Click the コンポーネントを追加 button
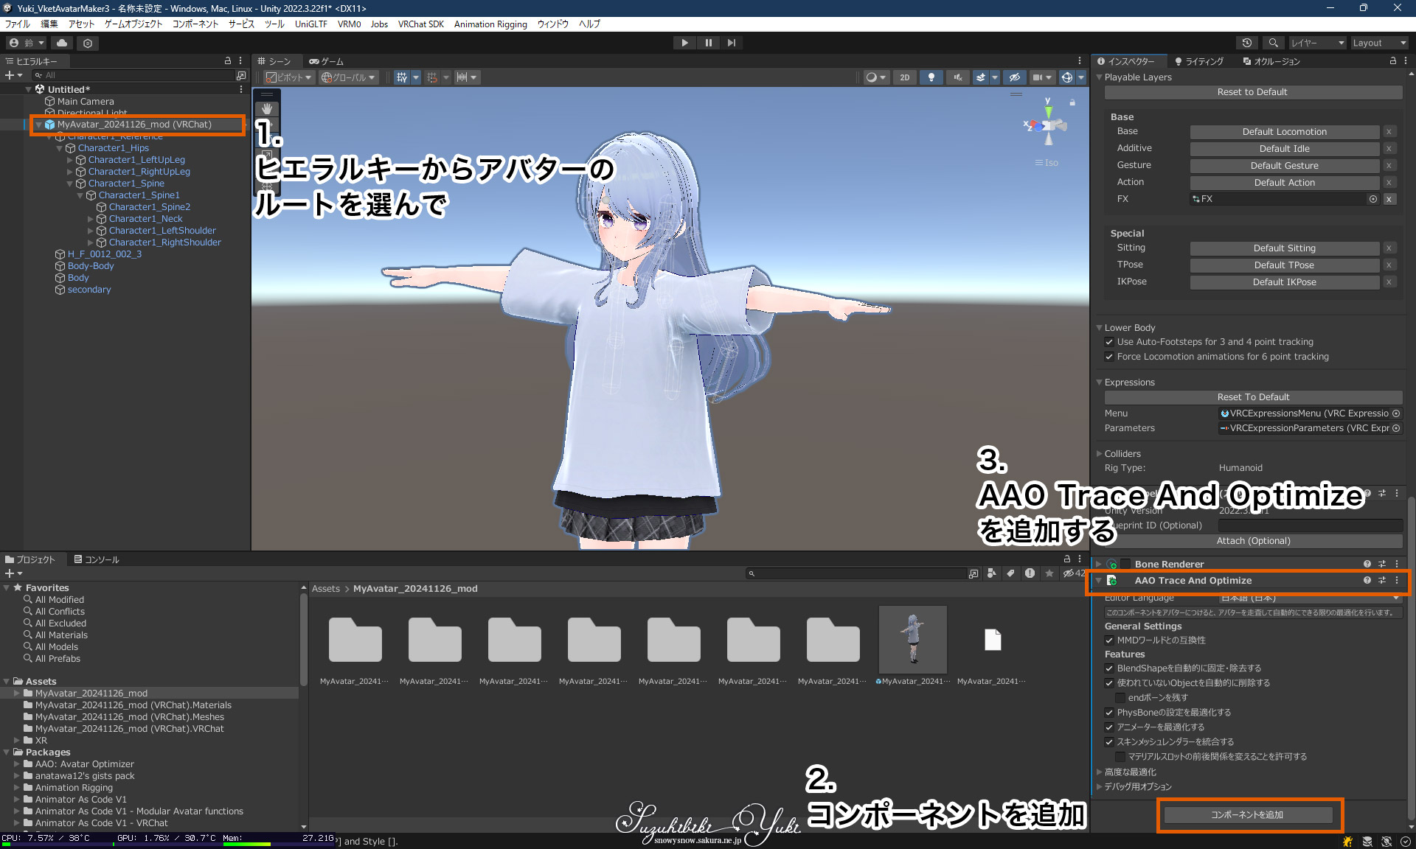The width and height of the screenshot is (1416, 849). coord(1247,815)
